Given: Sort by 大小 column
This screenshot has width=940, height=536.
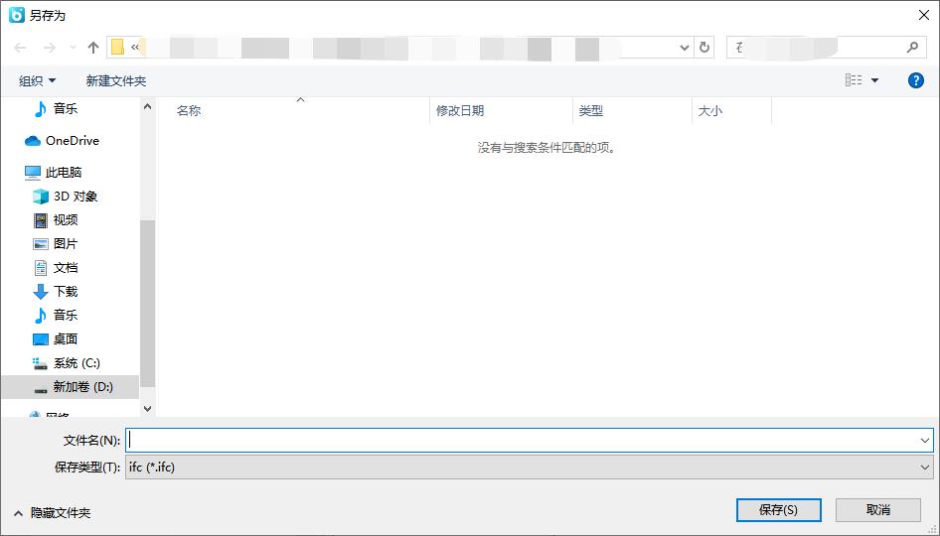Looking at the screenshot, I should pyautogui.click(x=709, y=111).
